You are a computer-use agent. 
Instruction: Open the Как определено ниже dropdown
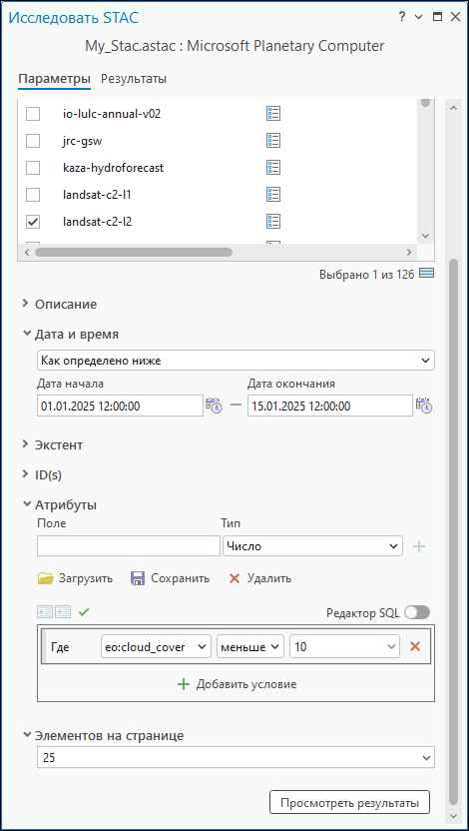click(x=236, y=361)
